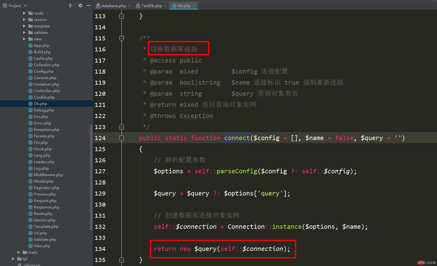The image size is (437, 266).
Task: Click Project panel vertical scrollbar
Action: tap(91, 177)
